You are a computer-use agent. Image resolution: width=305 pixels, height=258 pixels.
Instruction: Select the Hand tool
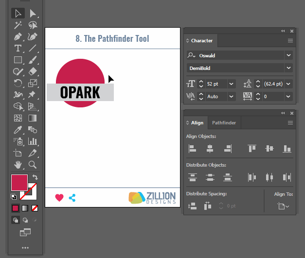tap(18, 165)
